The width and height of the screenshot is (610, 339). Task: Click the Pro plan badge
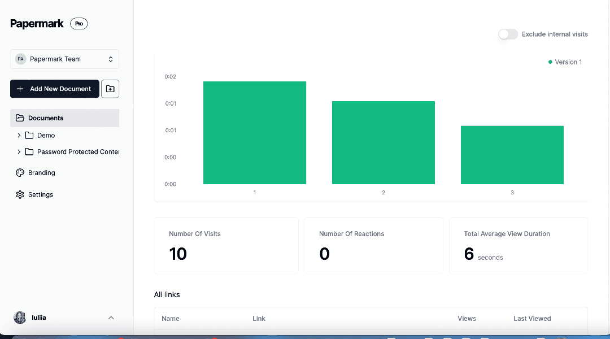(x=79, y=24)
